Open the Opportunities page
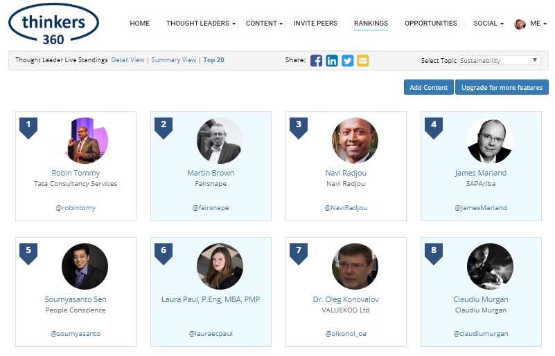 [431, 24]
